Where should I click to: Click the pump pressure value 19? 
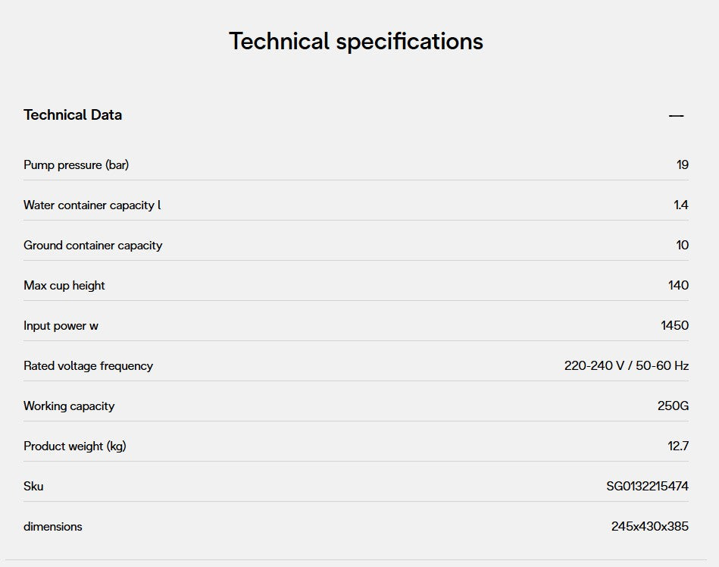[682, 165]
